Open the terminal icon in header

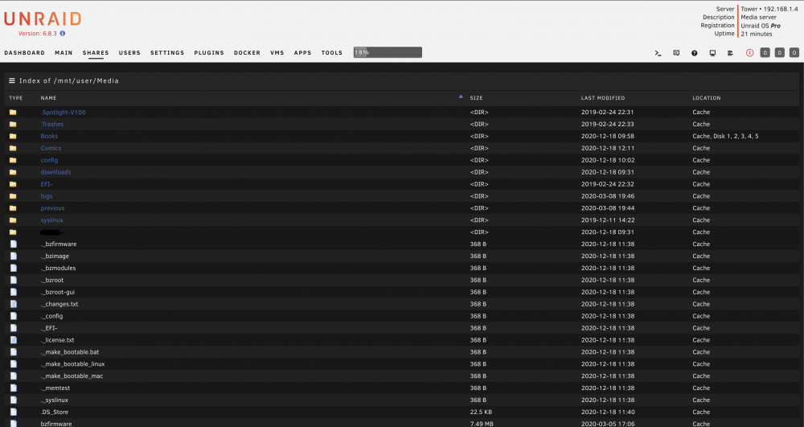658,53
